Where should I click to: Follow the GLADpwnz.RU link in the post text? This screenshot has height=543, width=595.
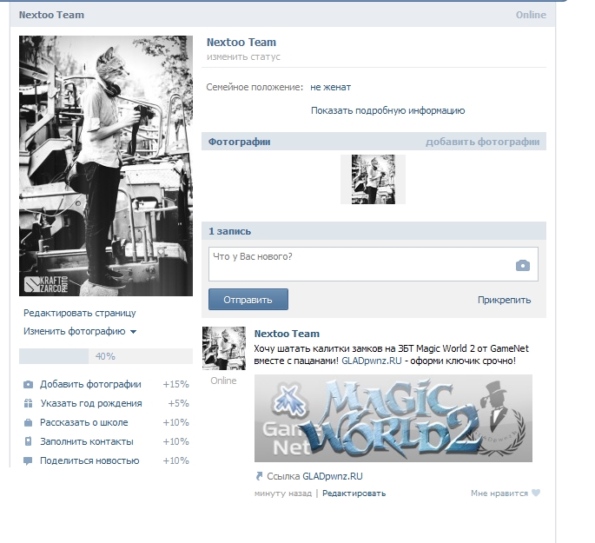(x=372, y=361)
